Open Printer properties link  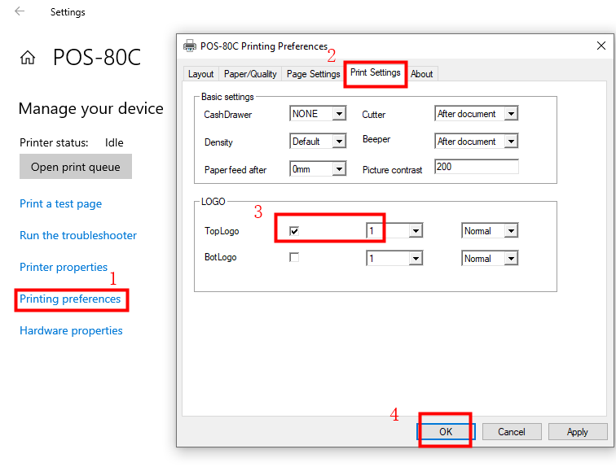tap(64, 267)
